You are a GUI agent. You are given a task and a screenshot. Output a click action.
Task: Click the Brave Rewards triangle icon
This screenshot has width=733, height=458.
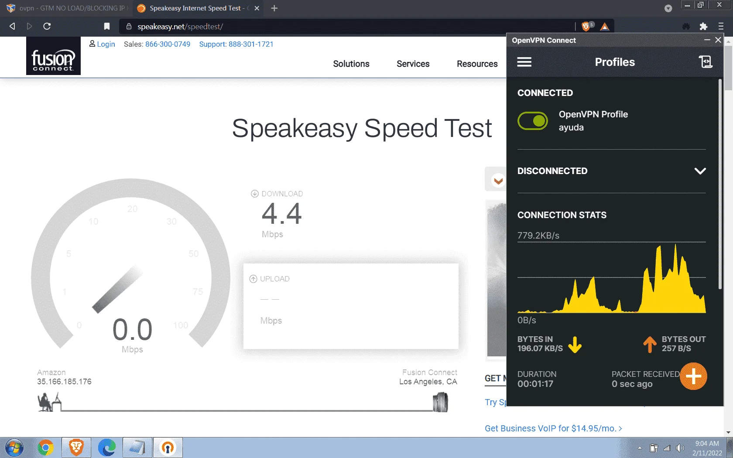click(605, 27)
